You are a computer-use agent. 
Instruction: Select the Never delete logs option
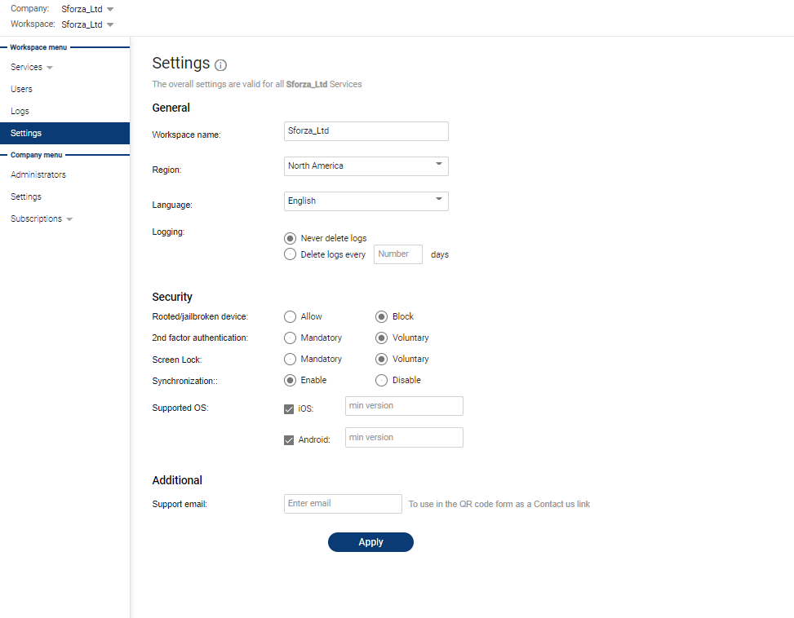click(x=290, y=238)
